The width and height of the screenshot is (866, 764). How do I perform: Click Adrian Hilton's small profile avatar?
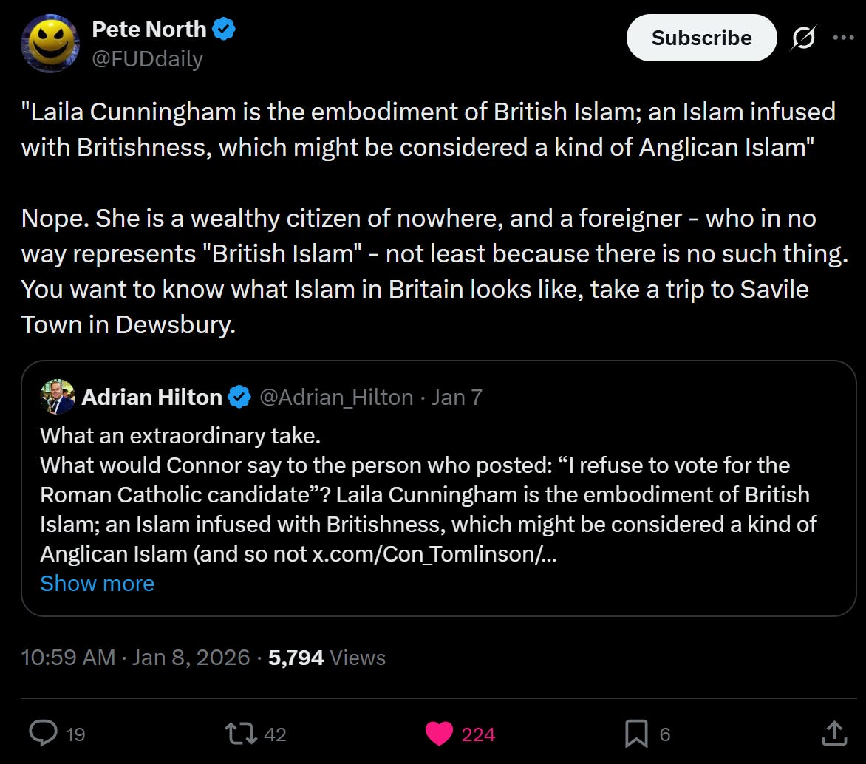point(58,398)
